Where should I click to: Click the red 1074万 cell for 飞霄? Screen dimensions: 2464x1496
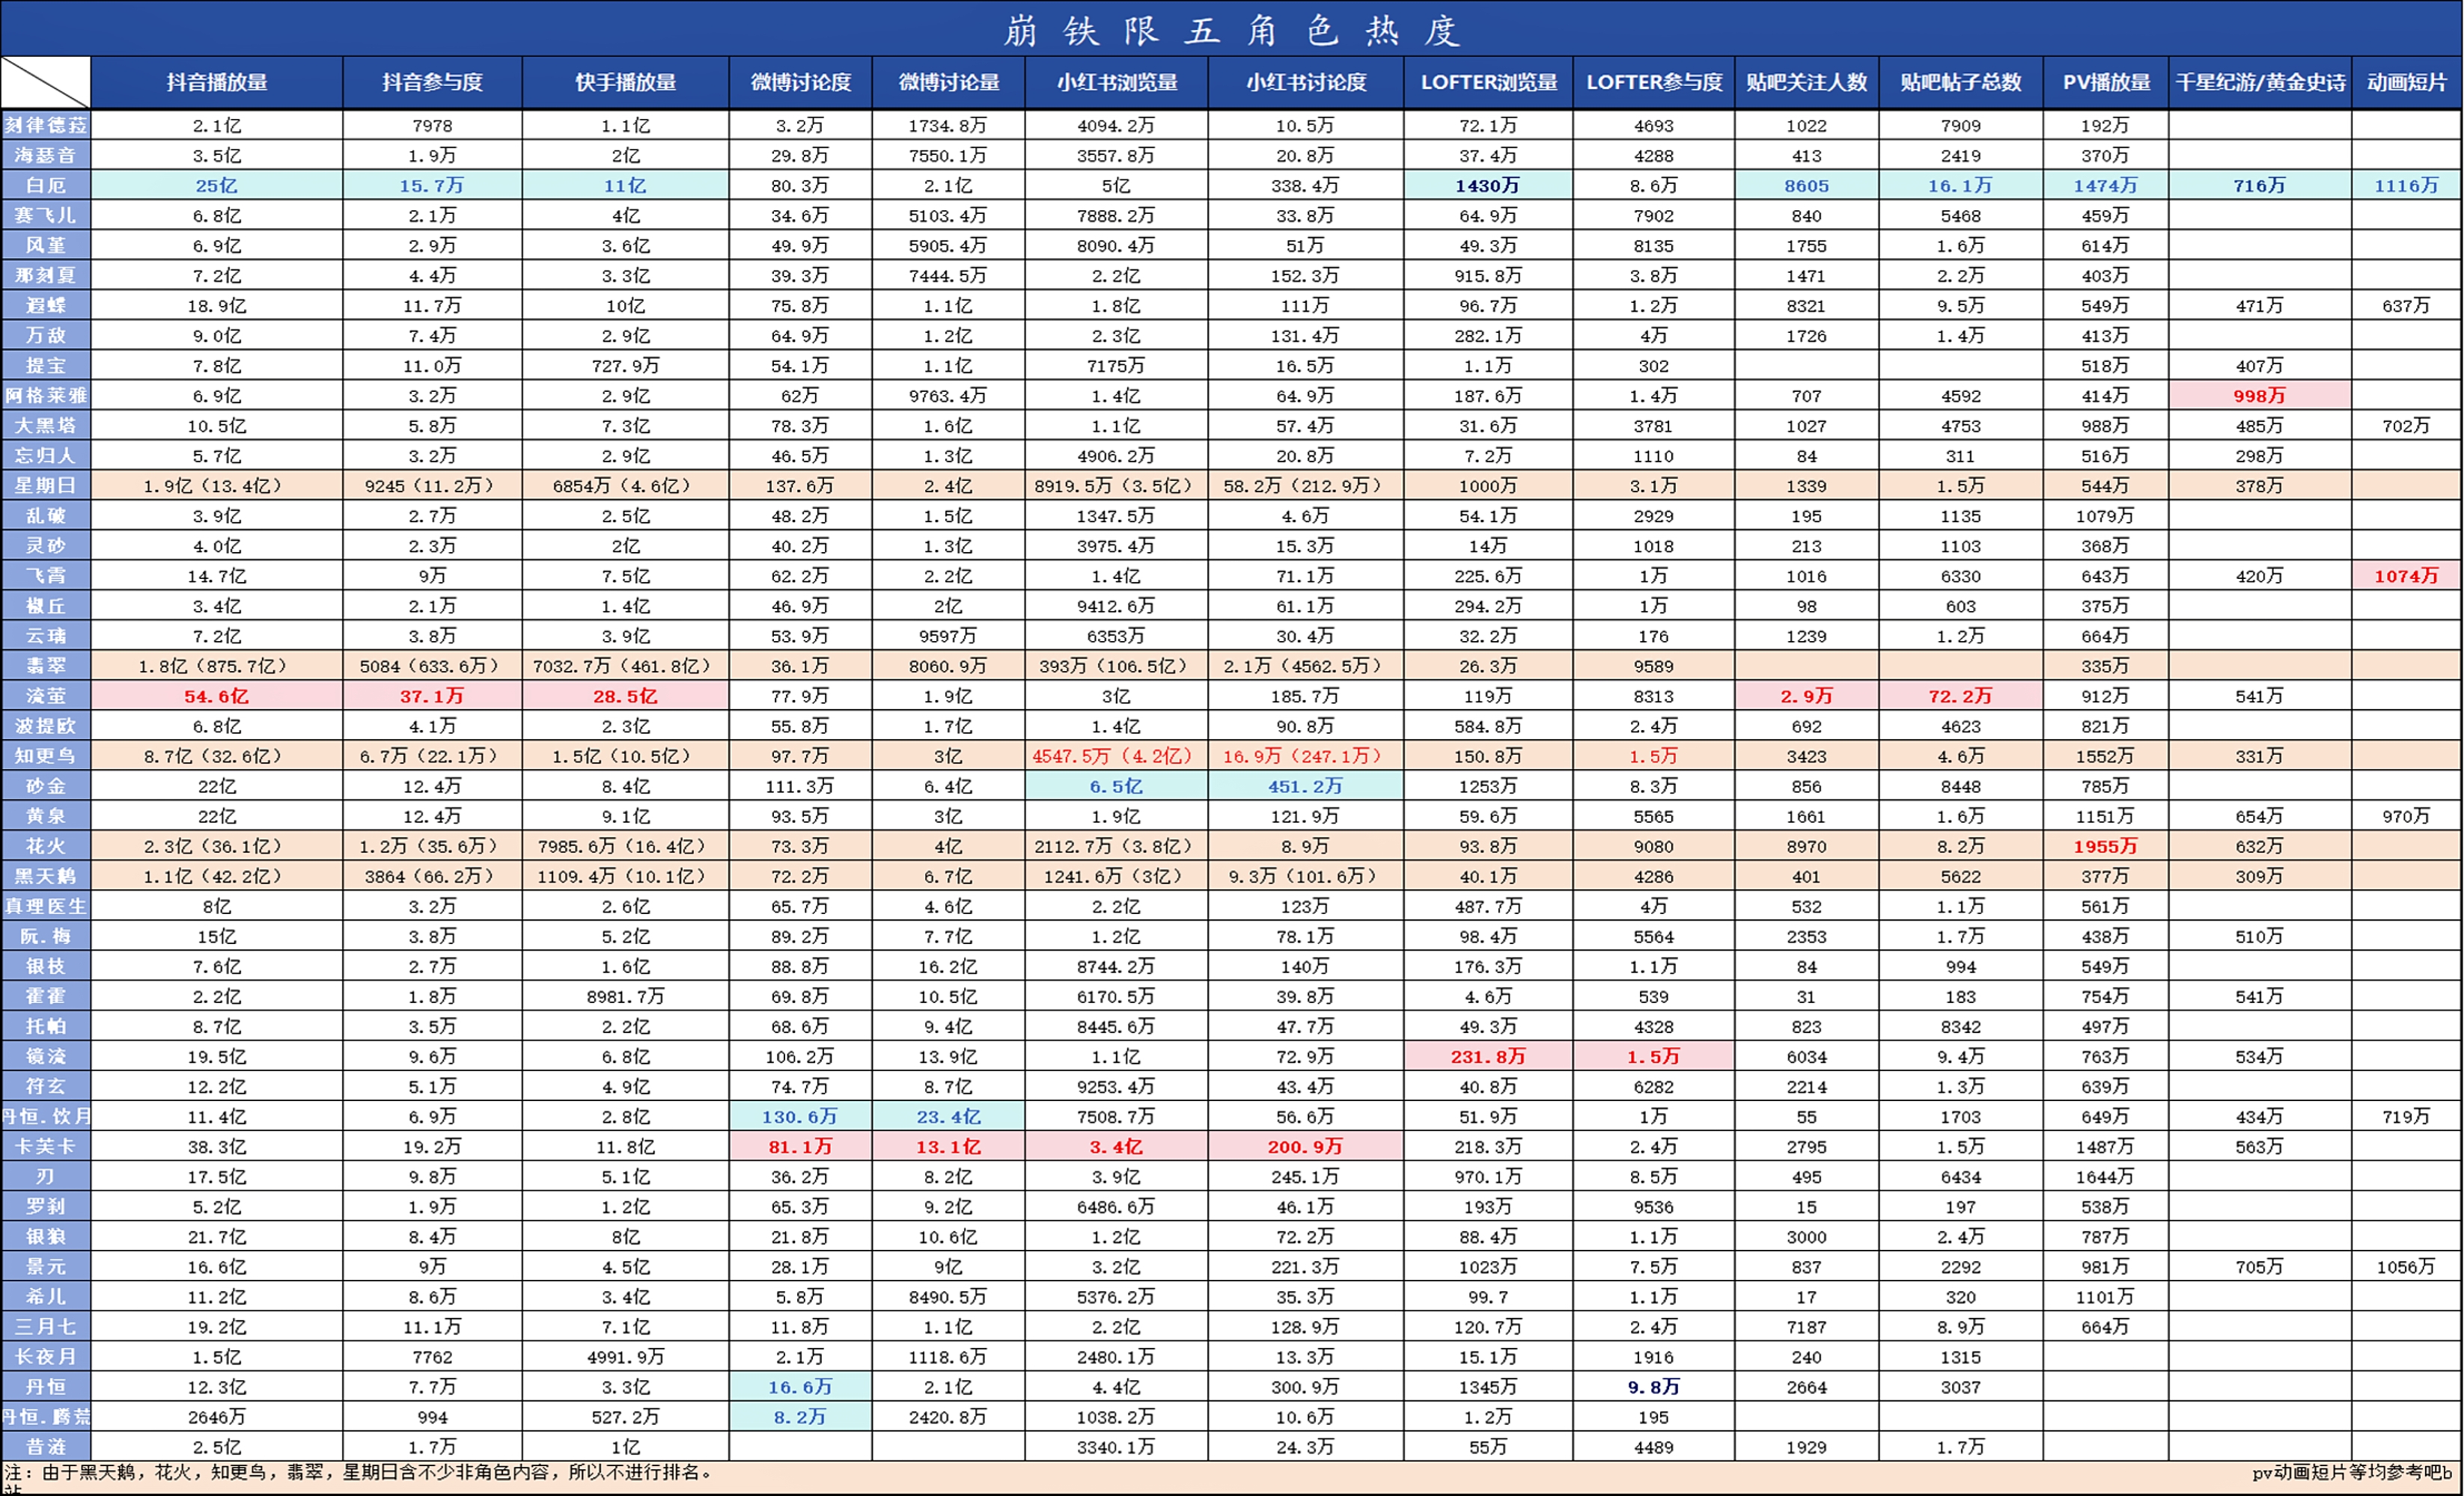[2407, 576]
